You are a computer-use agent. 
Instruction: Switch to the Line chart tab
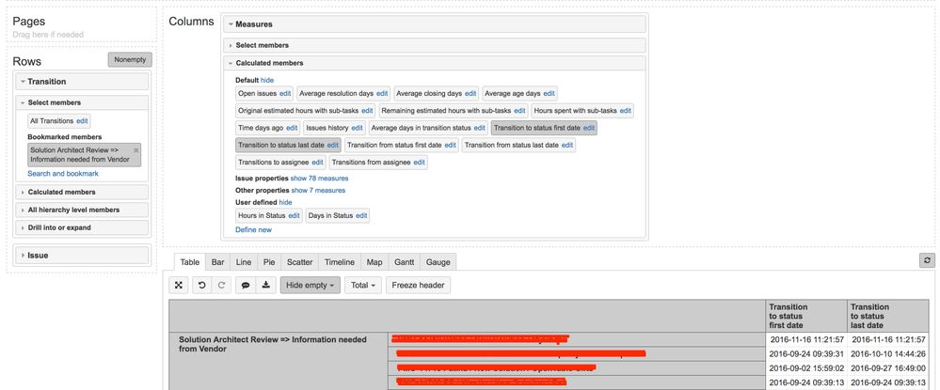coord(244,262)
